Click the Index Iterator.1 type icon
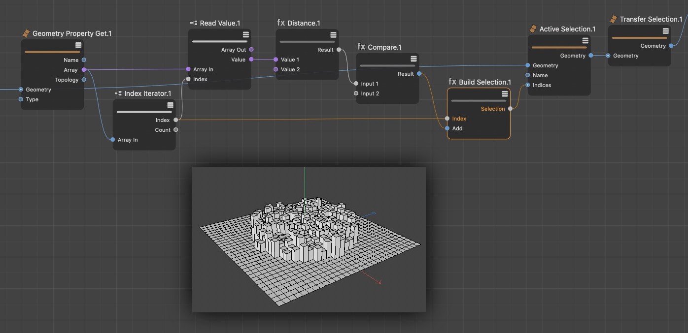This screenshot has width=688, height=333. [x=118, y=93]
